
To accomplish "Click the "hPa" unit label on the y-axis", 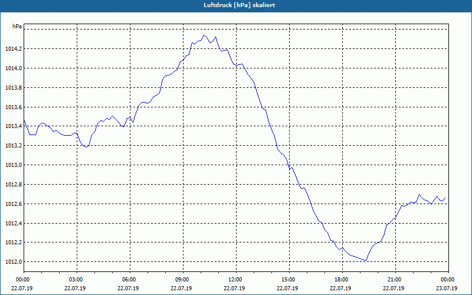I will 17,27.
